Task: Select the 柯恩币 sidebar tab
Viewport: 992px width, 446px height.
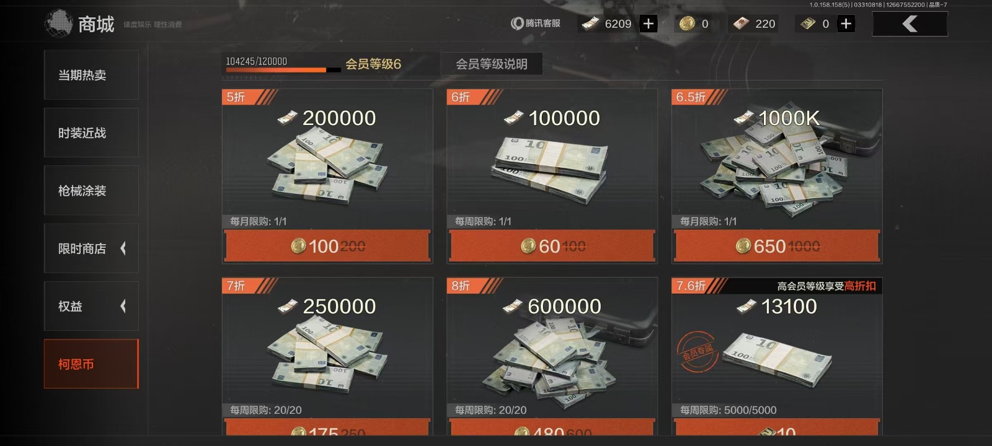Action: click(91, 364)
